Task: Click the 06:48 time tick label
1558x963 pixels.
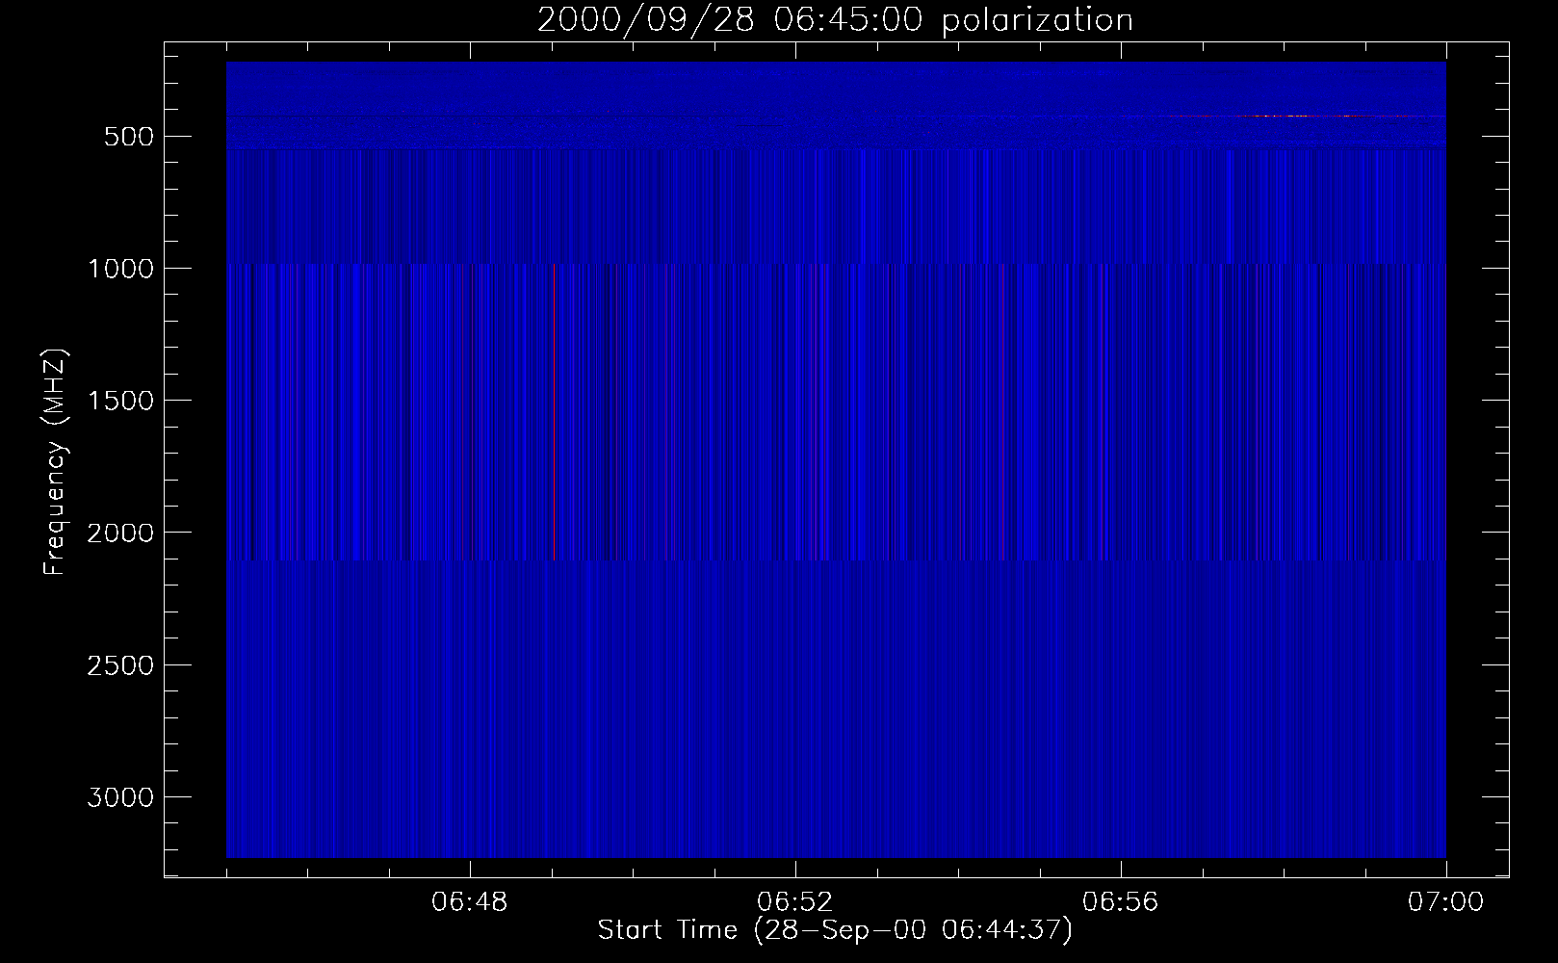Action: 470,902
